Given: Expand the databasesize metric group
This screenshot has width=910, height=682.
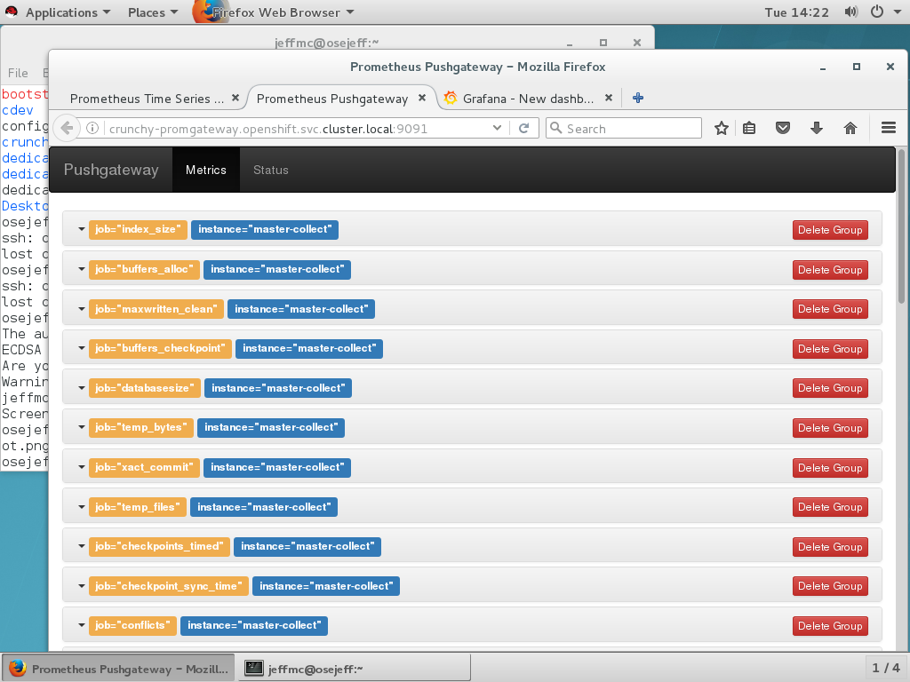Looking at the screenshot, I should (81, 387).
